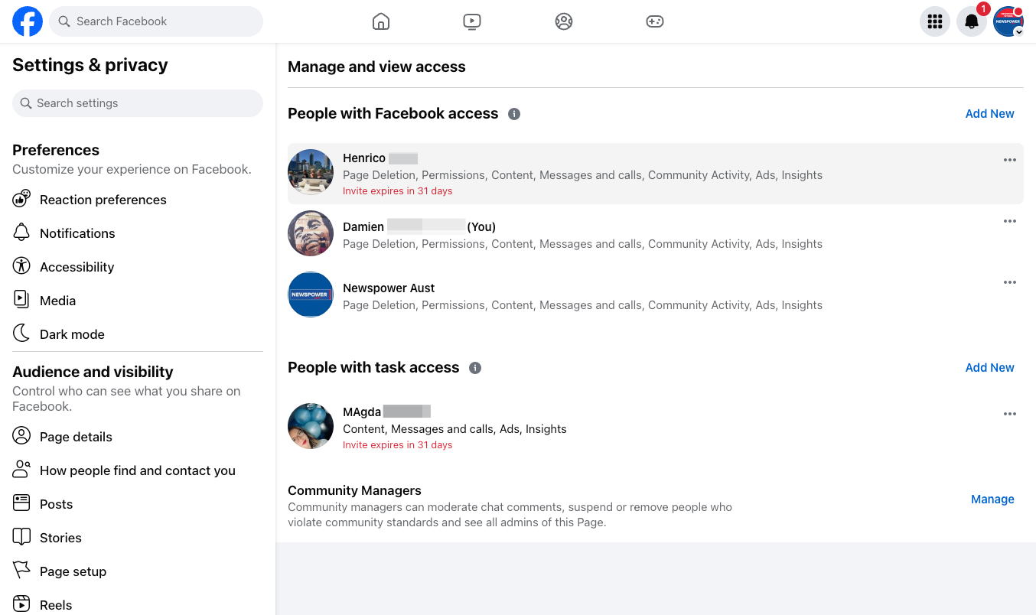This screenshot has height=615, width=1036.
Task: Open Page setup settings
Action: [138, 571]
